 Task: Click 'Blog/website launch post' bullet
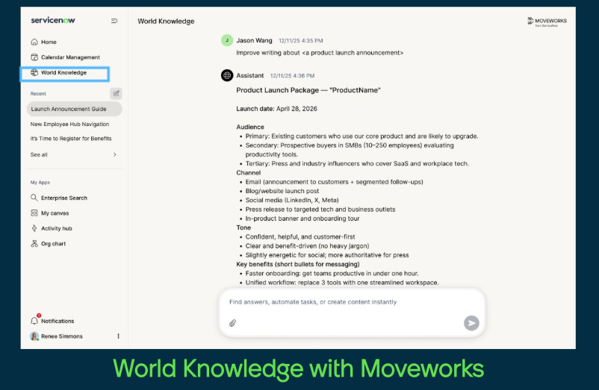pyautogui.click(x=282, y=191)
